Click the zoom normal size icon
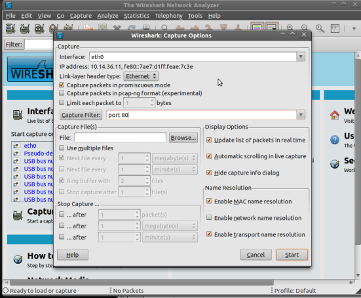361x298 pixels. (320, 29)
